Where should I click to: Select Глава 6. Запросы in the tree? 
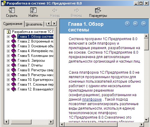click(31, 61)
